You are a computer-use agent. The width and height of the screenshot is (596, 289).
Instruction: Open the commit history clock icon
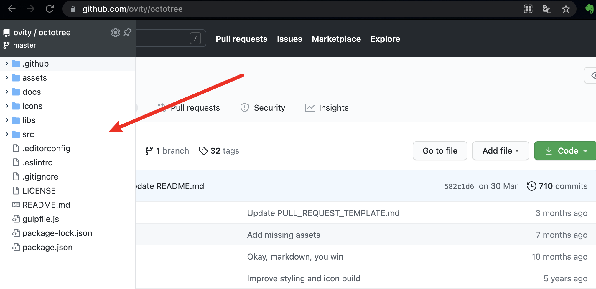[x=531, y=186]
